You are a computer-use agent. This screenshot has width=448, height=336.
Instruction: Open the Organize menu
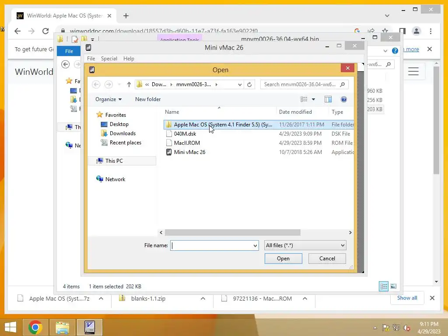tap(108, 99)
